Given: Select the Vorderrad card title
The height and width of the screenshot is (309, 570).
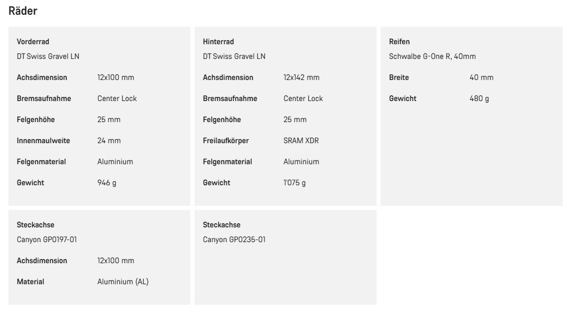Looking at the screenshot, I should pyautogui.click(x=33, y=42).
